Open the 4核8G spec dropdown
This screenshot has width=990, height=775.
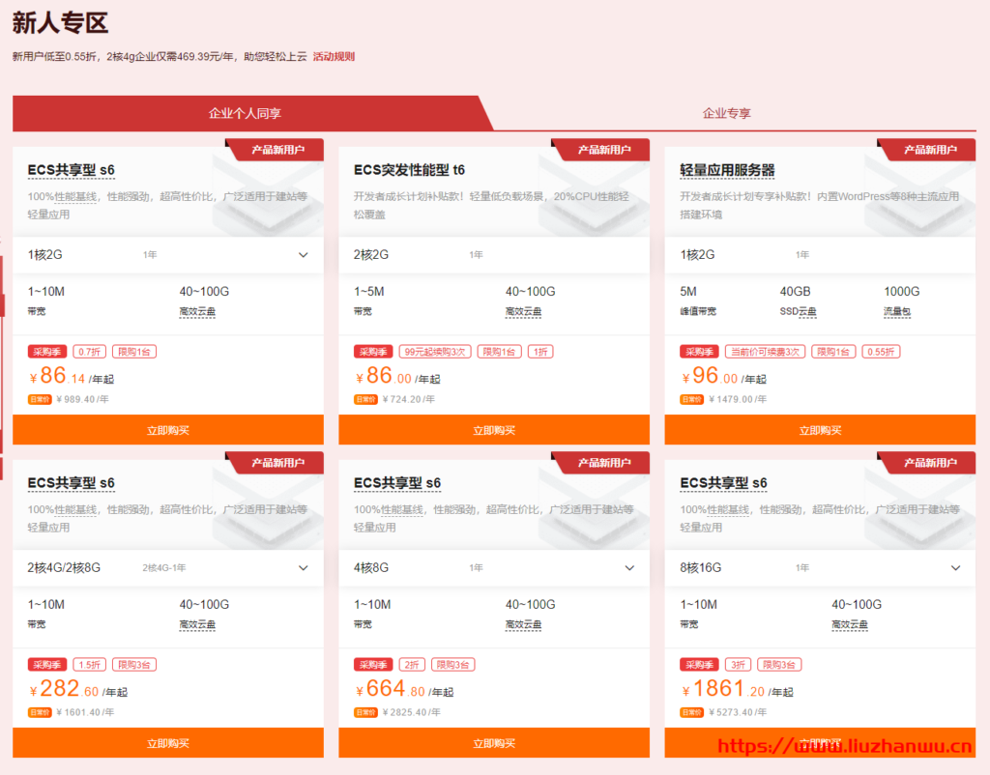(629, 568)
